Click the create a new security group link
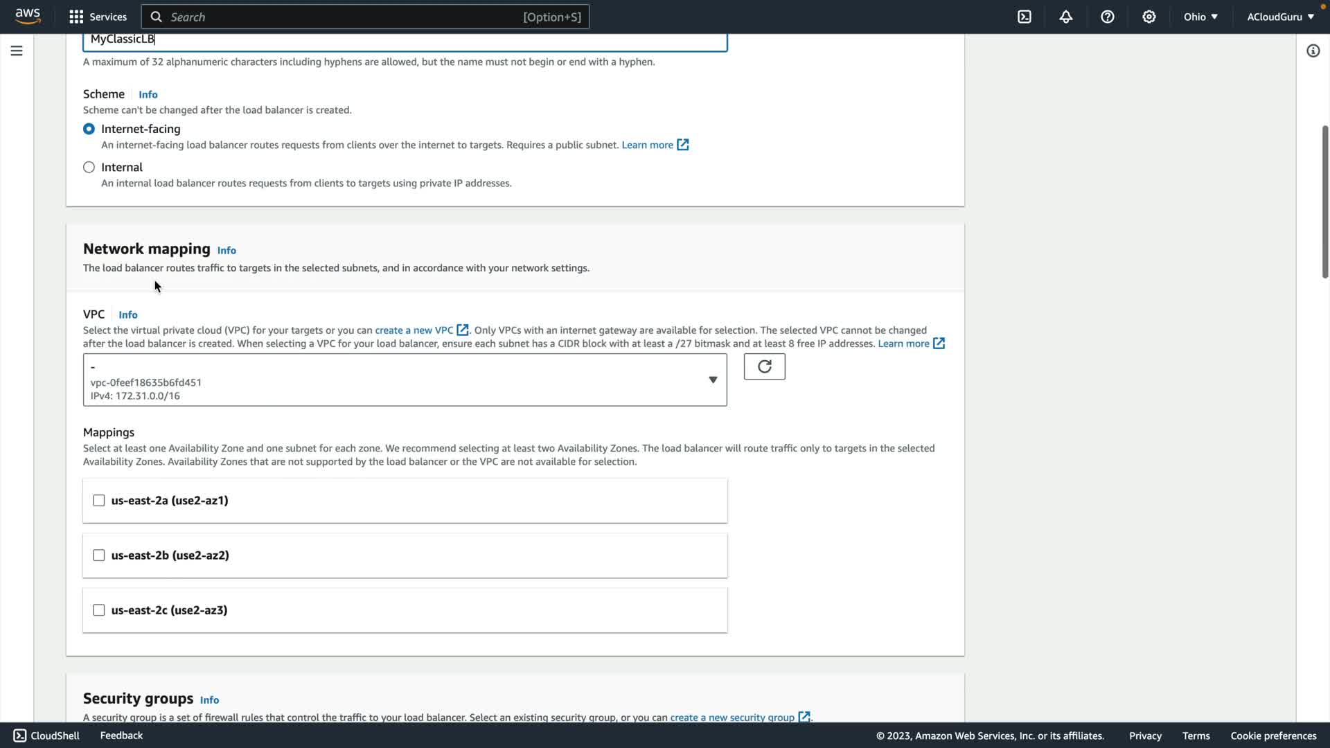 tap(732, 717)
